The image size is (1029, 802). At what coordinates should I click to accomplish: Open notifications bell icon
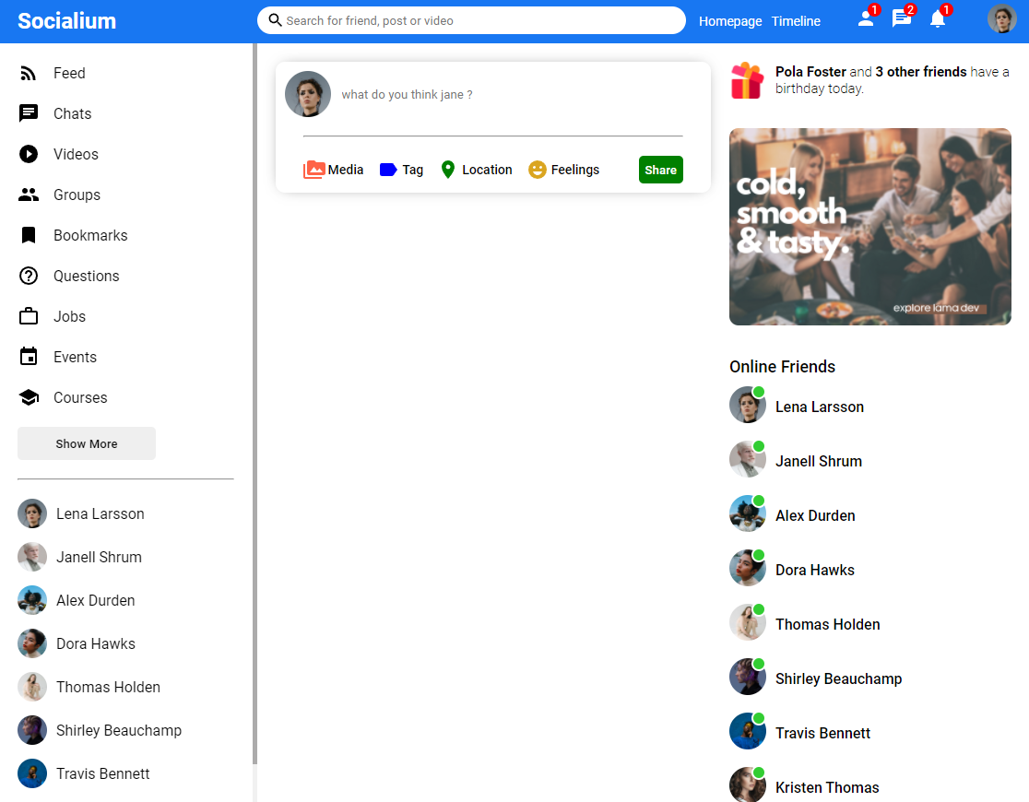(x=937, y=19)
